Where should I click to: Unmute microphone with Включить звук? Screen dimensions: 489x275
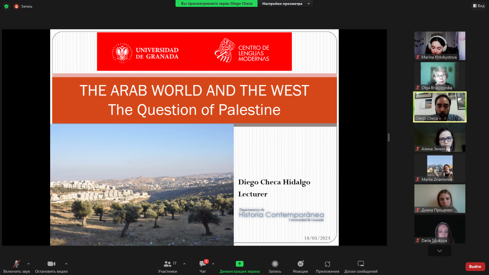(x=16, y=266)
